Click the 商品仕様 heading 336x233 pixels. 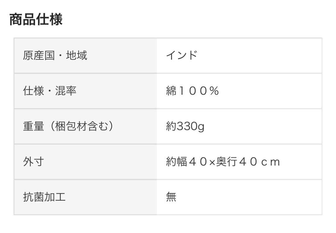pos(36,20)
